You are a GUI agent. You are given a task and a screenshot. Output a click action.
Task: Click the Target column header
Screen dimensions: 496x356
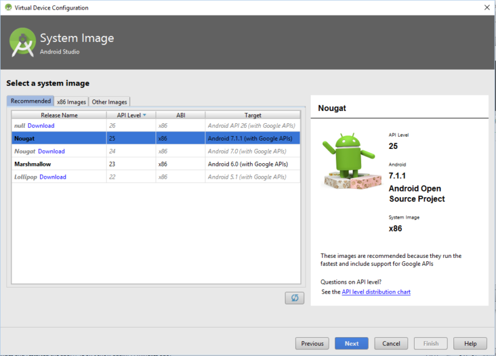pyautogui.click(x=253, y=115)
